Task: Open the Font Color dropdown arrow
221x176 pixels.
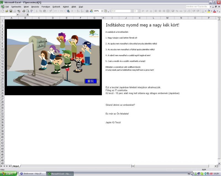Action: pyautogui.click(x=217, y=11)
